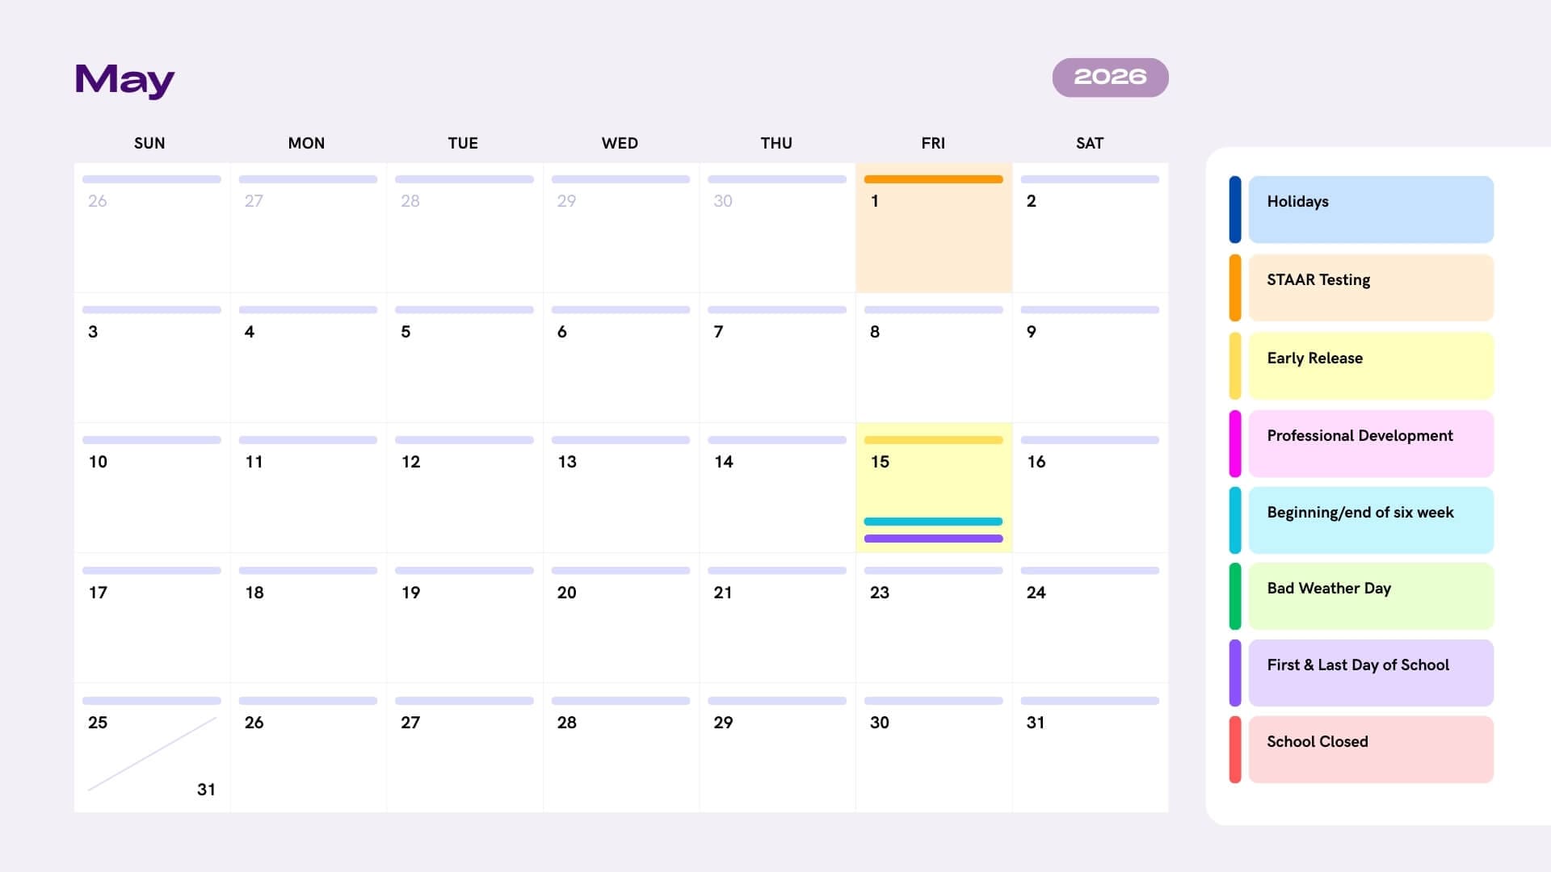Select the First & Last Day of School entry
Screen dimensions: 1551x872
point(1370,673)
